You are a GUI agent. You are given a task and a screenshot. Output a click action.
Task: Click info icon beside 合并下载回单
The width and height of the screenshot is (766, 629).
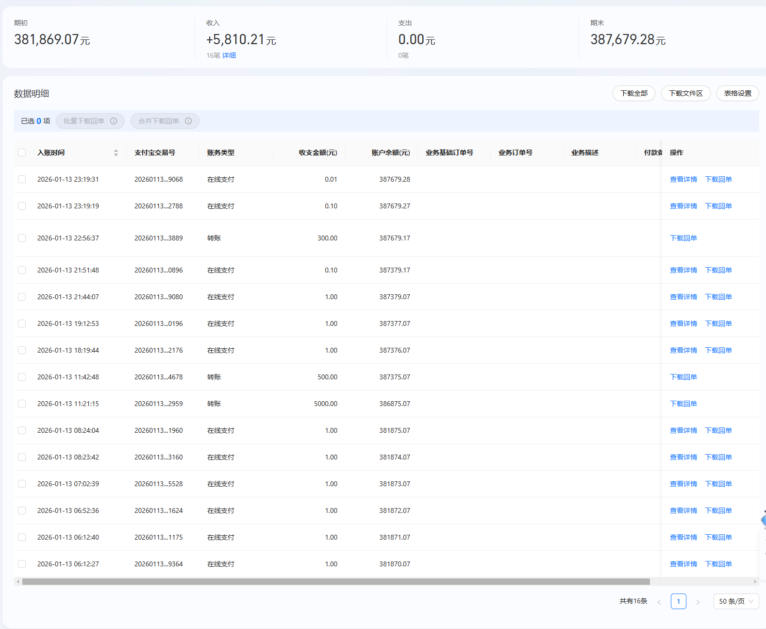pos(188,121)
